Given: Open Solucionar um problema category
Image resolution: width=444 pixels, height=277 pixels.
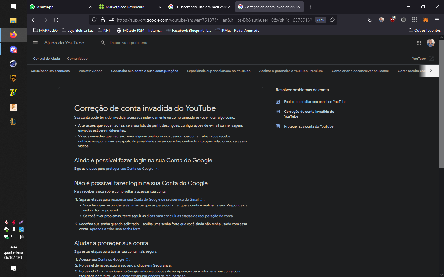Looking at the screenshot, I should pyautogui.click(x=50, y=71).
